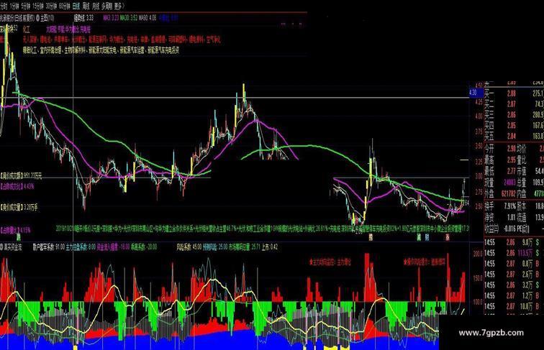This screenshot has height=350, width=544.
Task: Click the 换手 turnover 7.91% value
Action: pyautogui.click(x=509, y=206)
